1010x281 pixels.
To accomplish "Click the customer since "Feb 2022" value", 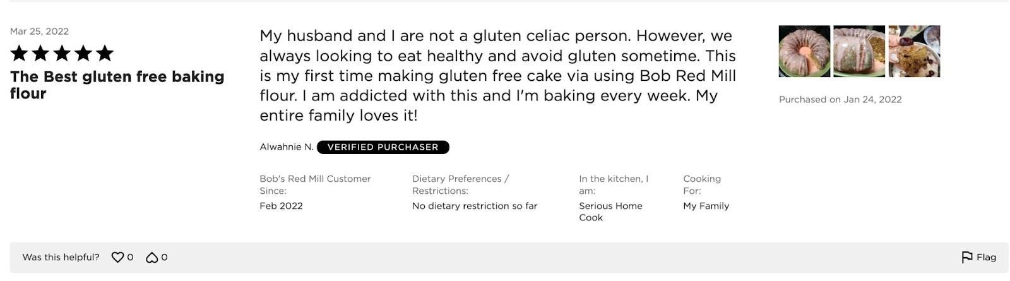I will [281, 206].
